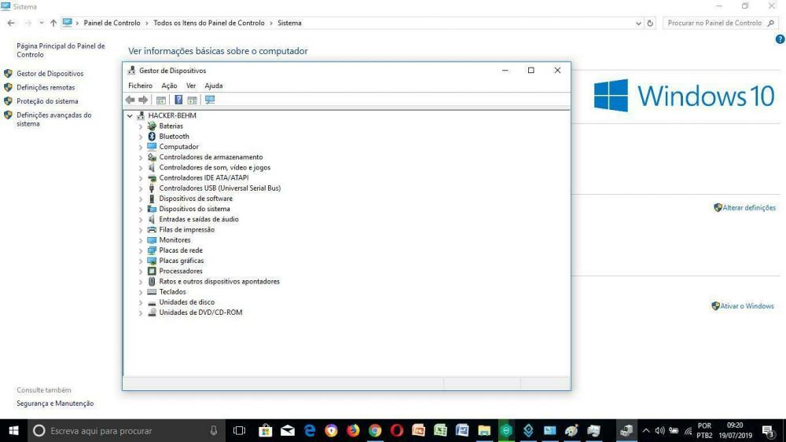This screenshot has width=786, height=442.
Task: Click the Filas de impressão printer icon
Action: click(152, 230)
